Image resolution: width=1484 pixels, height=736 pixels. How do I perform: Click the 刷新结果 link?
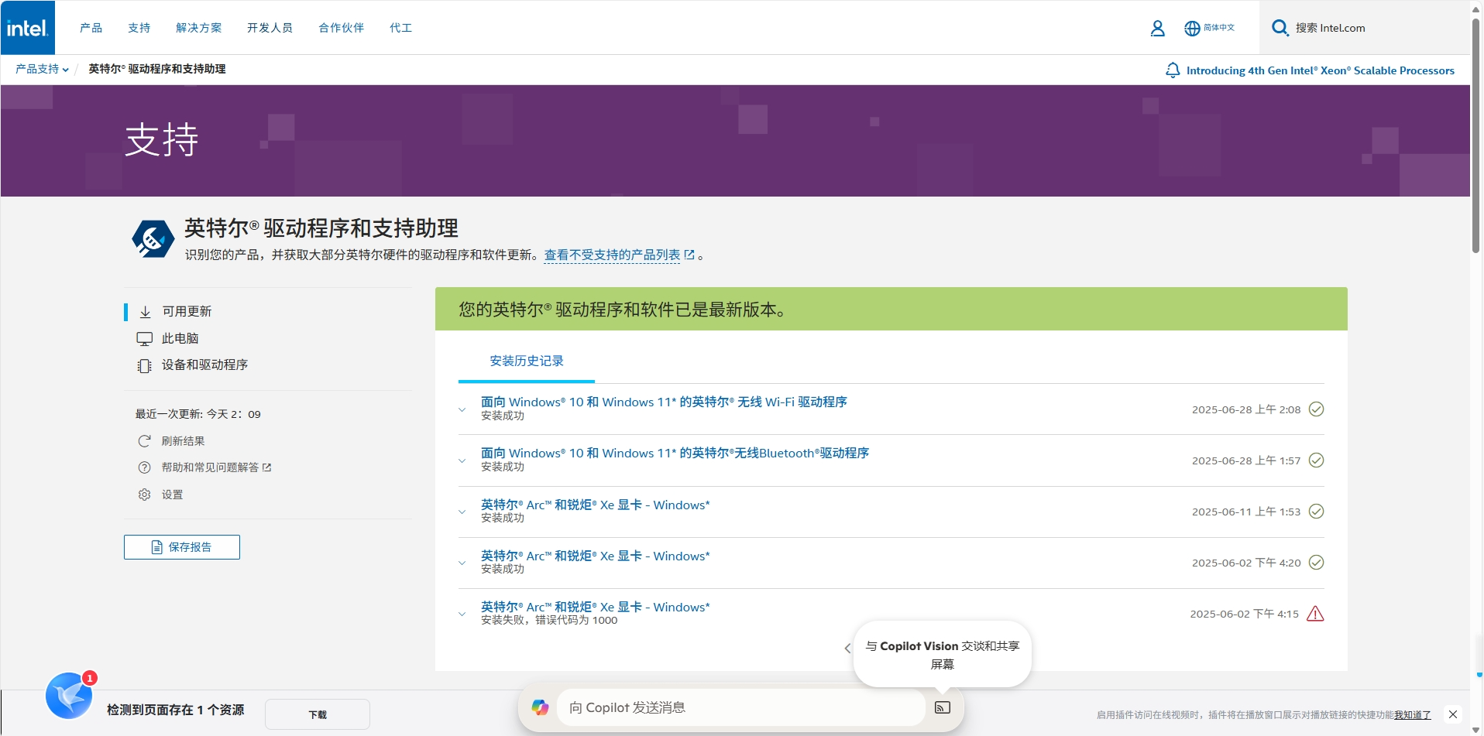point(183,441)
